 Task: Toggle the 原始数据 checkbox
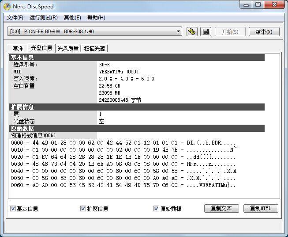(156, 208)
